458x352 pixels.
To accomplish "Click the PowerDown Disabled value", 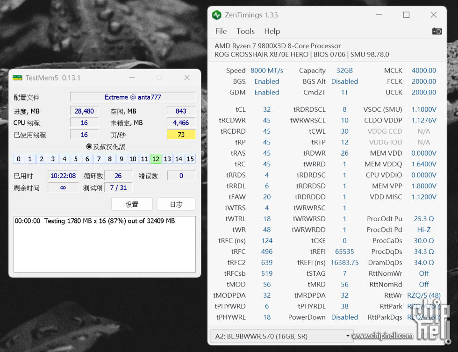I will pyautogui.click(x=344, y=317).
